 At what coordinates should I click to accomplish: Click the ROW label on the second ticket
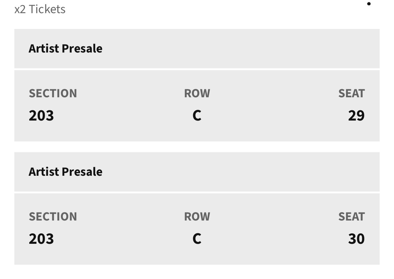click(x=197, y=217)
